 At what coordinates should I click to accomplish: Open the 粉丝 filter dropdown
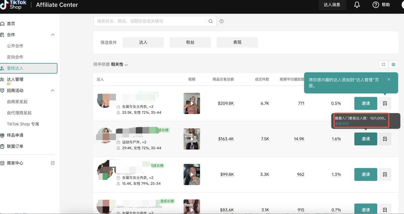pyautogui.click(x=190, y=42)
